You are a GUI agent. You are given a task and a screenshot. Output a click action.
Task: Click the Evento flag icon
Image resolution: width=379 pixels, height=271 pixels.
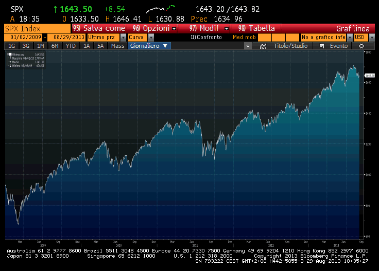(x=322, y=46)
